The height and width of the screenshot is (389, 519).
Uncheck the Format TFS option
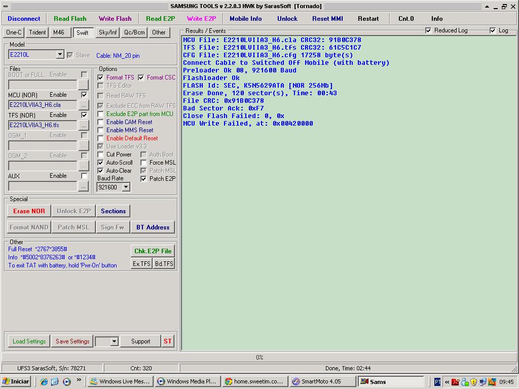pos(100,77)
